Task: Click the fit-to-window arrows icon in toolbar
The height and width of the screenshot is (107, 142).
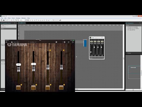Action: point(26,20)
